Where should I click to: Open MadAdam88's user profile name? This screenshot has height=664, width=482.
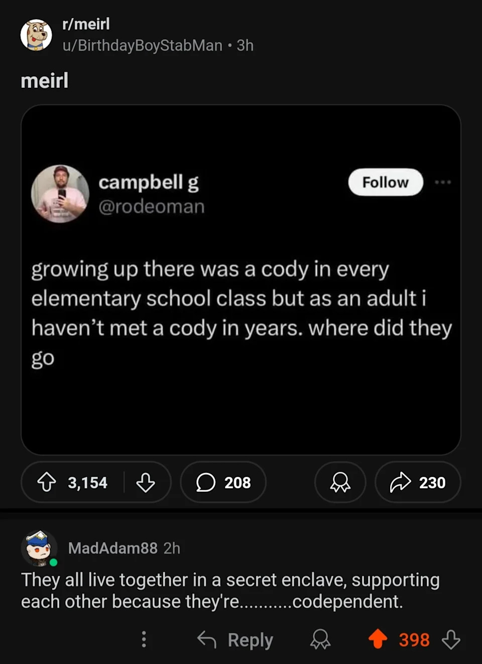112,548
